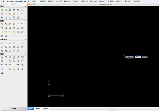Click the star-shaped Explode icon in Modify panel
This screenshot has width=159, height=111.
[x=22, y=65]
